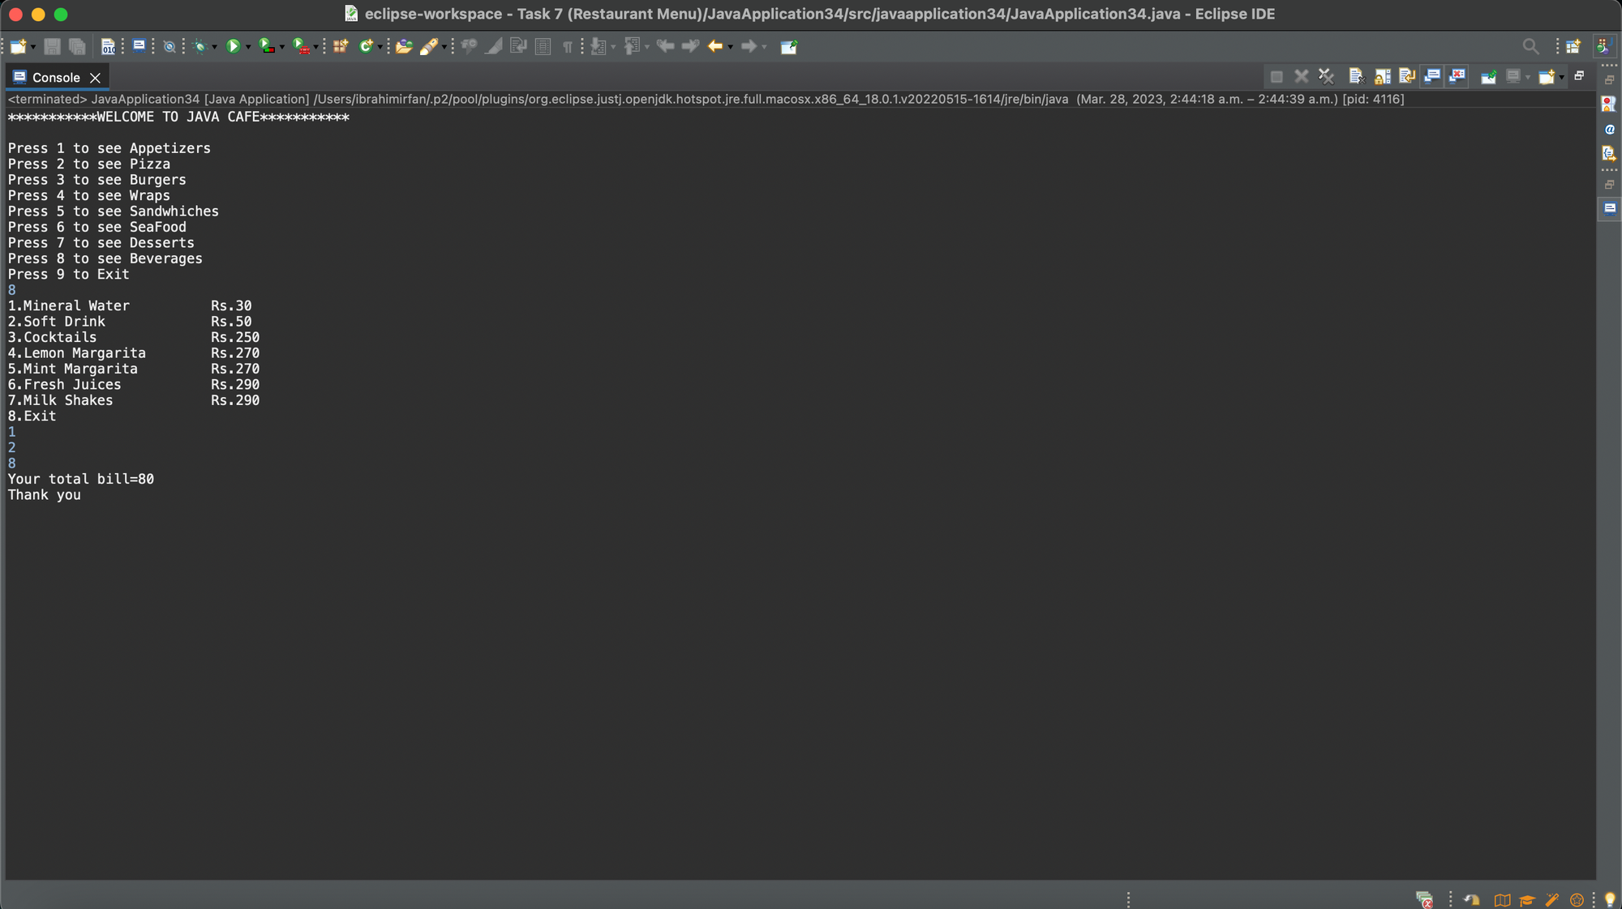1622x909 pixels.
Task: Click the green Run button
Action: pos(233,47)
